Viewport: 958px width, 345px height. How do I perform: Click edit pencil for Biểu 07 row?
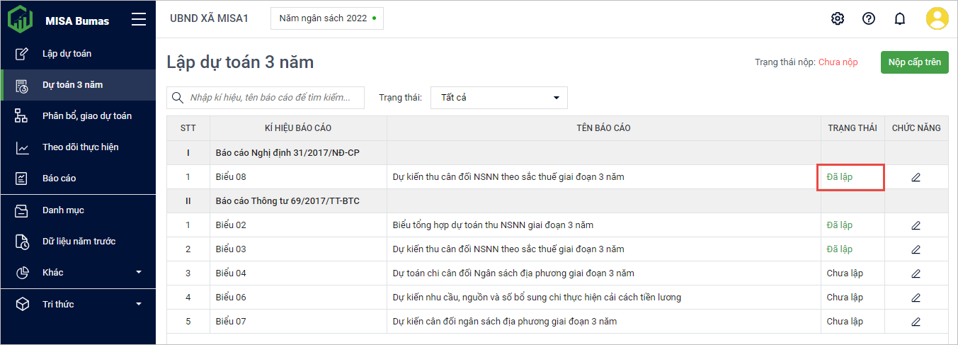click(x=916, y=322)
